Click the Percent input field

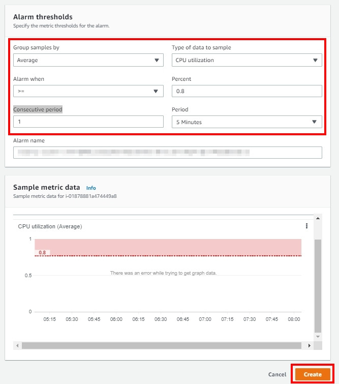click(x=246, y=91)
